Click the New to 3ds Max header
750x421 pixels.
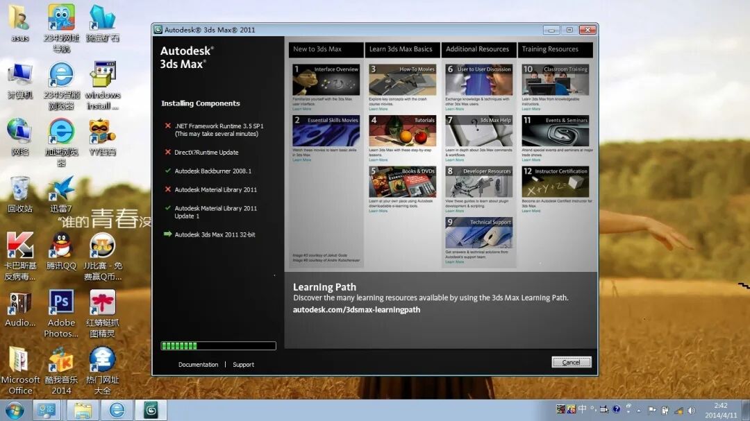click(x=326, y=49)
